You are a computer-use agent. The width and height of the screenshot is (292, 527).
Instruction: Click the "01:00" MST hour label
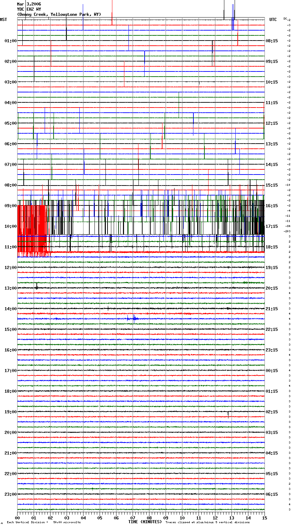11,41
